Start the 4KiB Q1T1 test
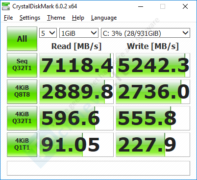 22,145
